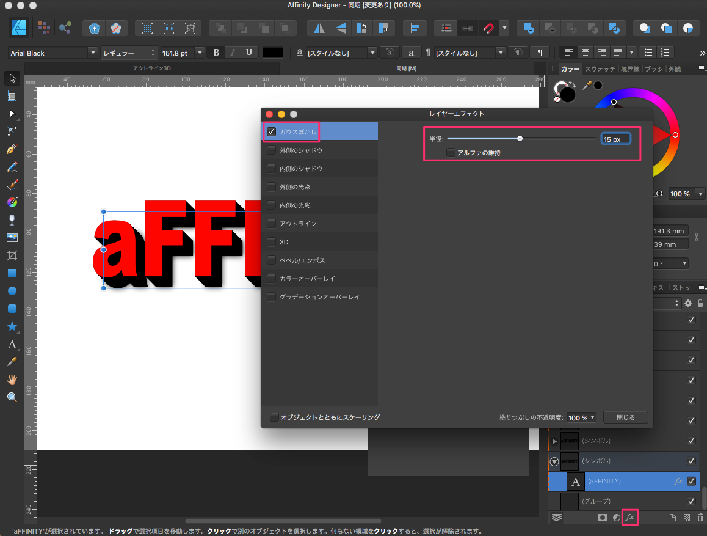The image size is (707, 536).
Task: Select the Pen tool
Action: tap(12, 149)
